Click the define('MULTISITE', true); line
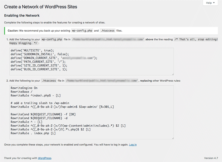The image size is (222, 162). 32,51
